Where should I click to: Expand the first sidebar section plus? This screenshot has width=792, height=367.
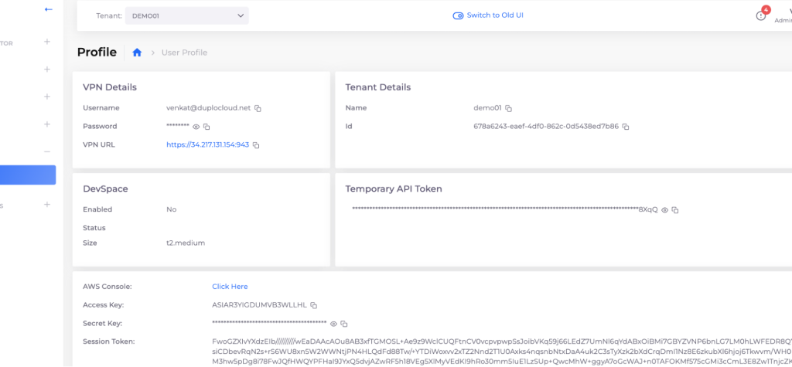click(x=47, y=42)
